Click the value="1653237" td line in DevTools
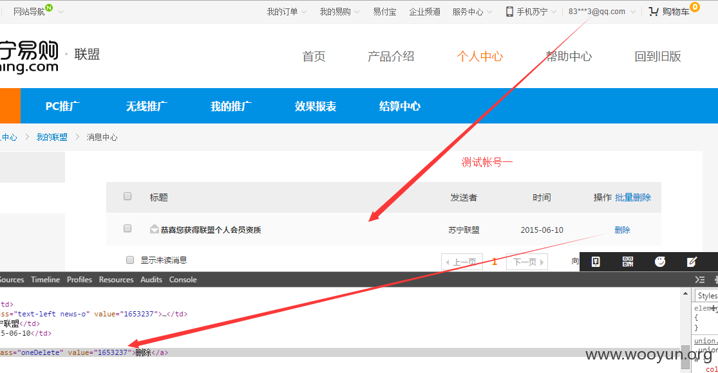 pyautogui.click(x=94, y=314)
